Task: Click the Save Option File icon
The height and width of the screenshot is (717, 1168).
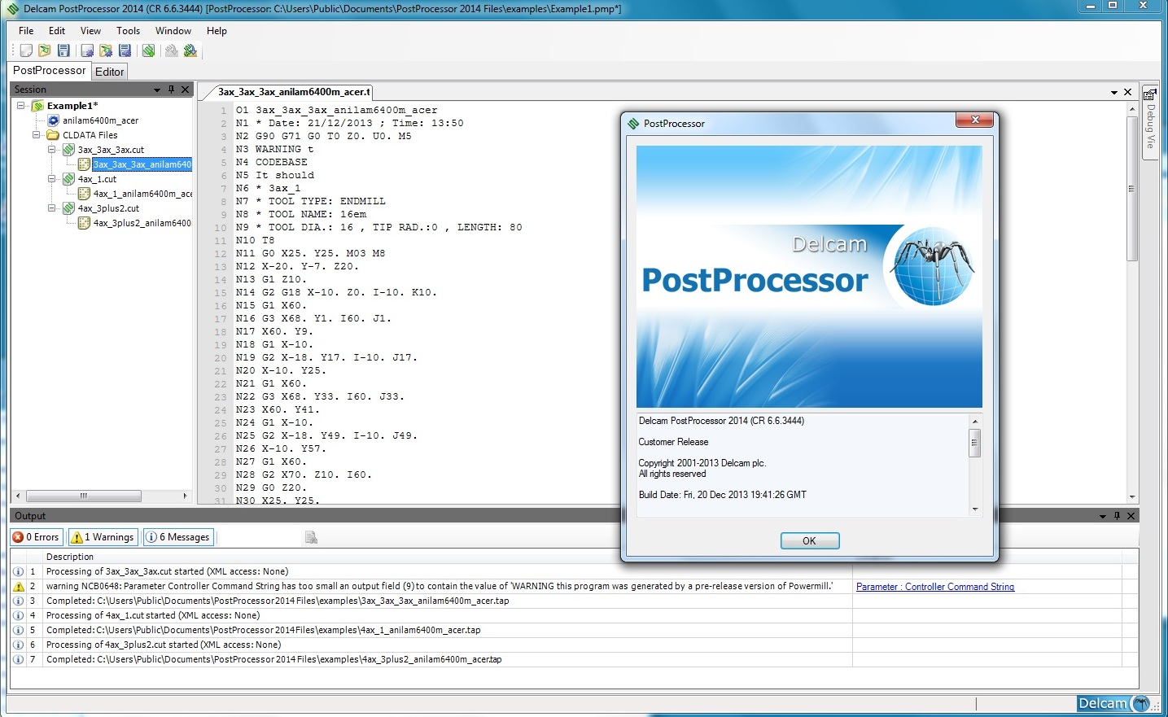Action: pyautogui.click(x=125, y=50)
